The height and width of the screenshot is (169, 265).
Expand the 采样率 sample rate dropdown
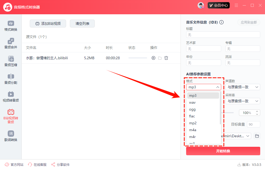242,101
